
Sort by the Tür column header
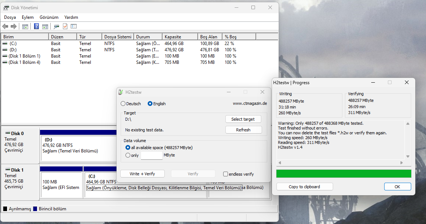click(90, 37)
